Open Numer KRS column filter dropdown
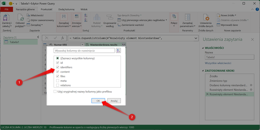This screenshot has width=260, height=130. 82,45
